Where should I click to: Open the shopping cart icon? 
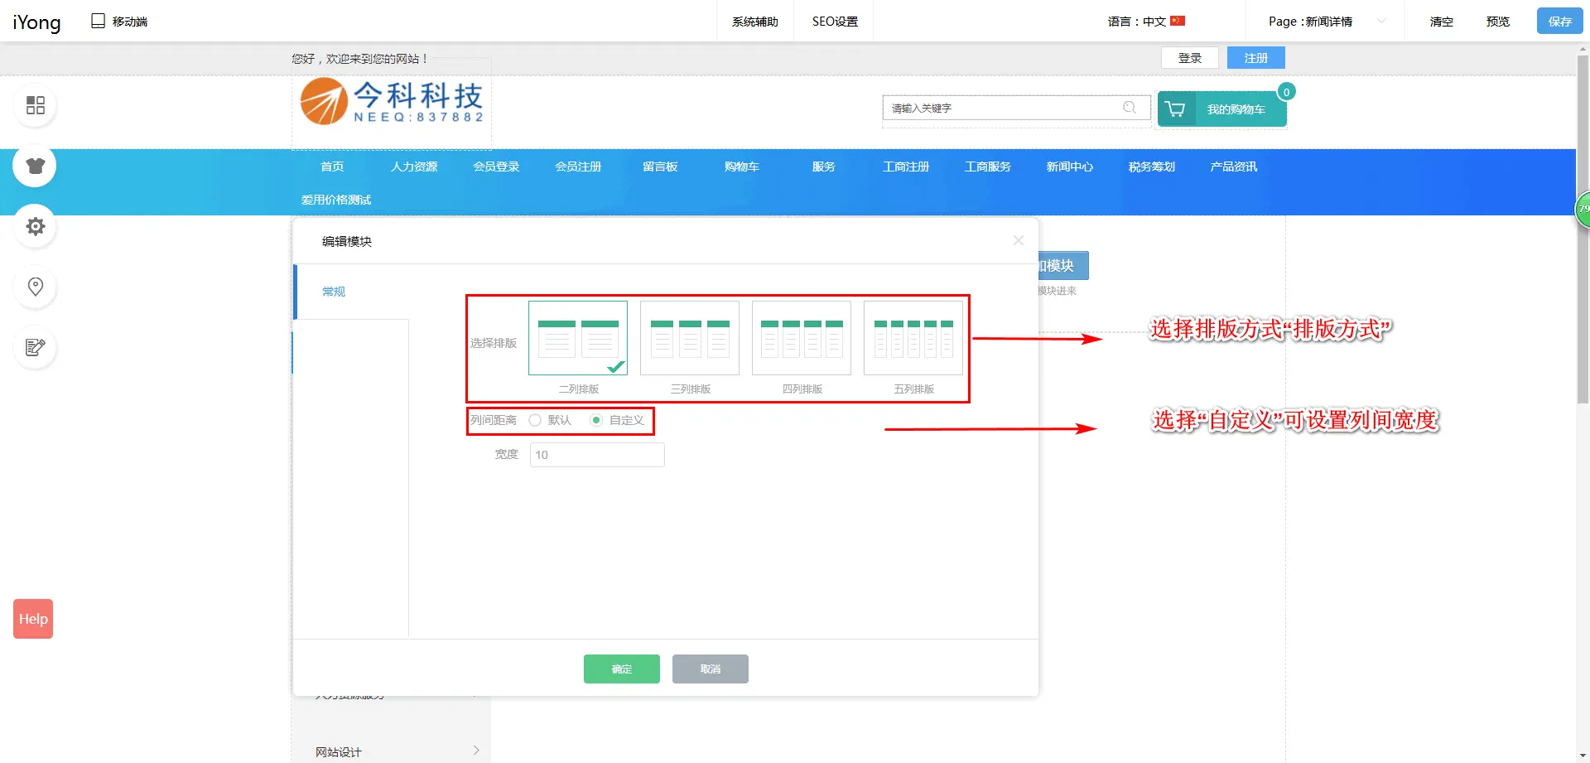1175,109
